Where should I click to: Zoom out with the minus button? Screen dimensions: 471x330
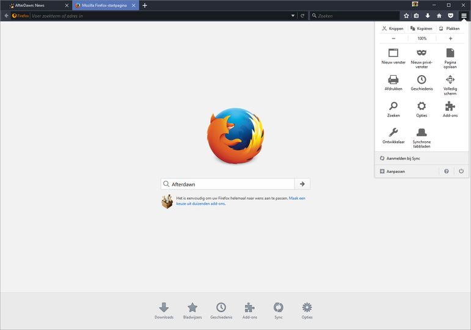tap(393, 38)
